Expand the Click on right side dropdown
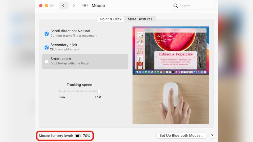Viewport: 253px width, 142px height. pyautogui.click(x=65, y=49)
